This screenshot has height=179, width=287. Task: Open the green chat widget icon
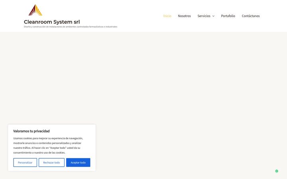277,171
